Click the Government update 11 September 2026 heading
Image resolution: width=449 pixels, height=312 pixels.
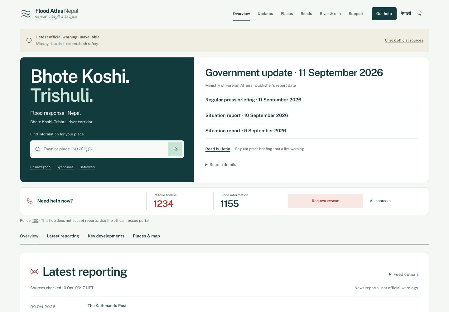click(x=294, y=73)
